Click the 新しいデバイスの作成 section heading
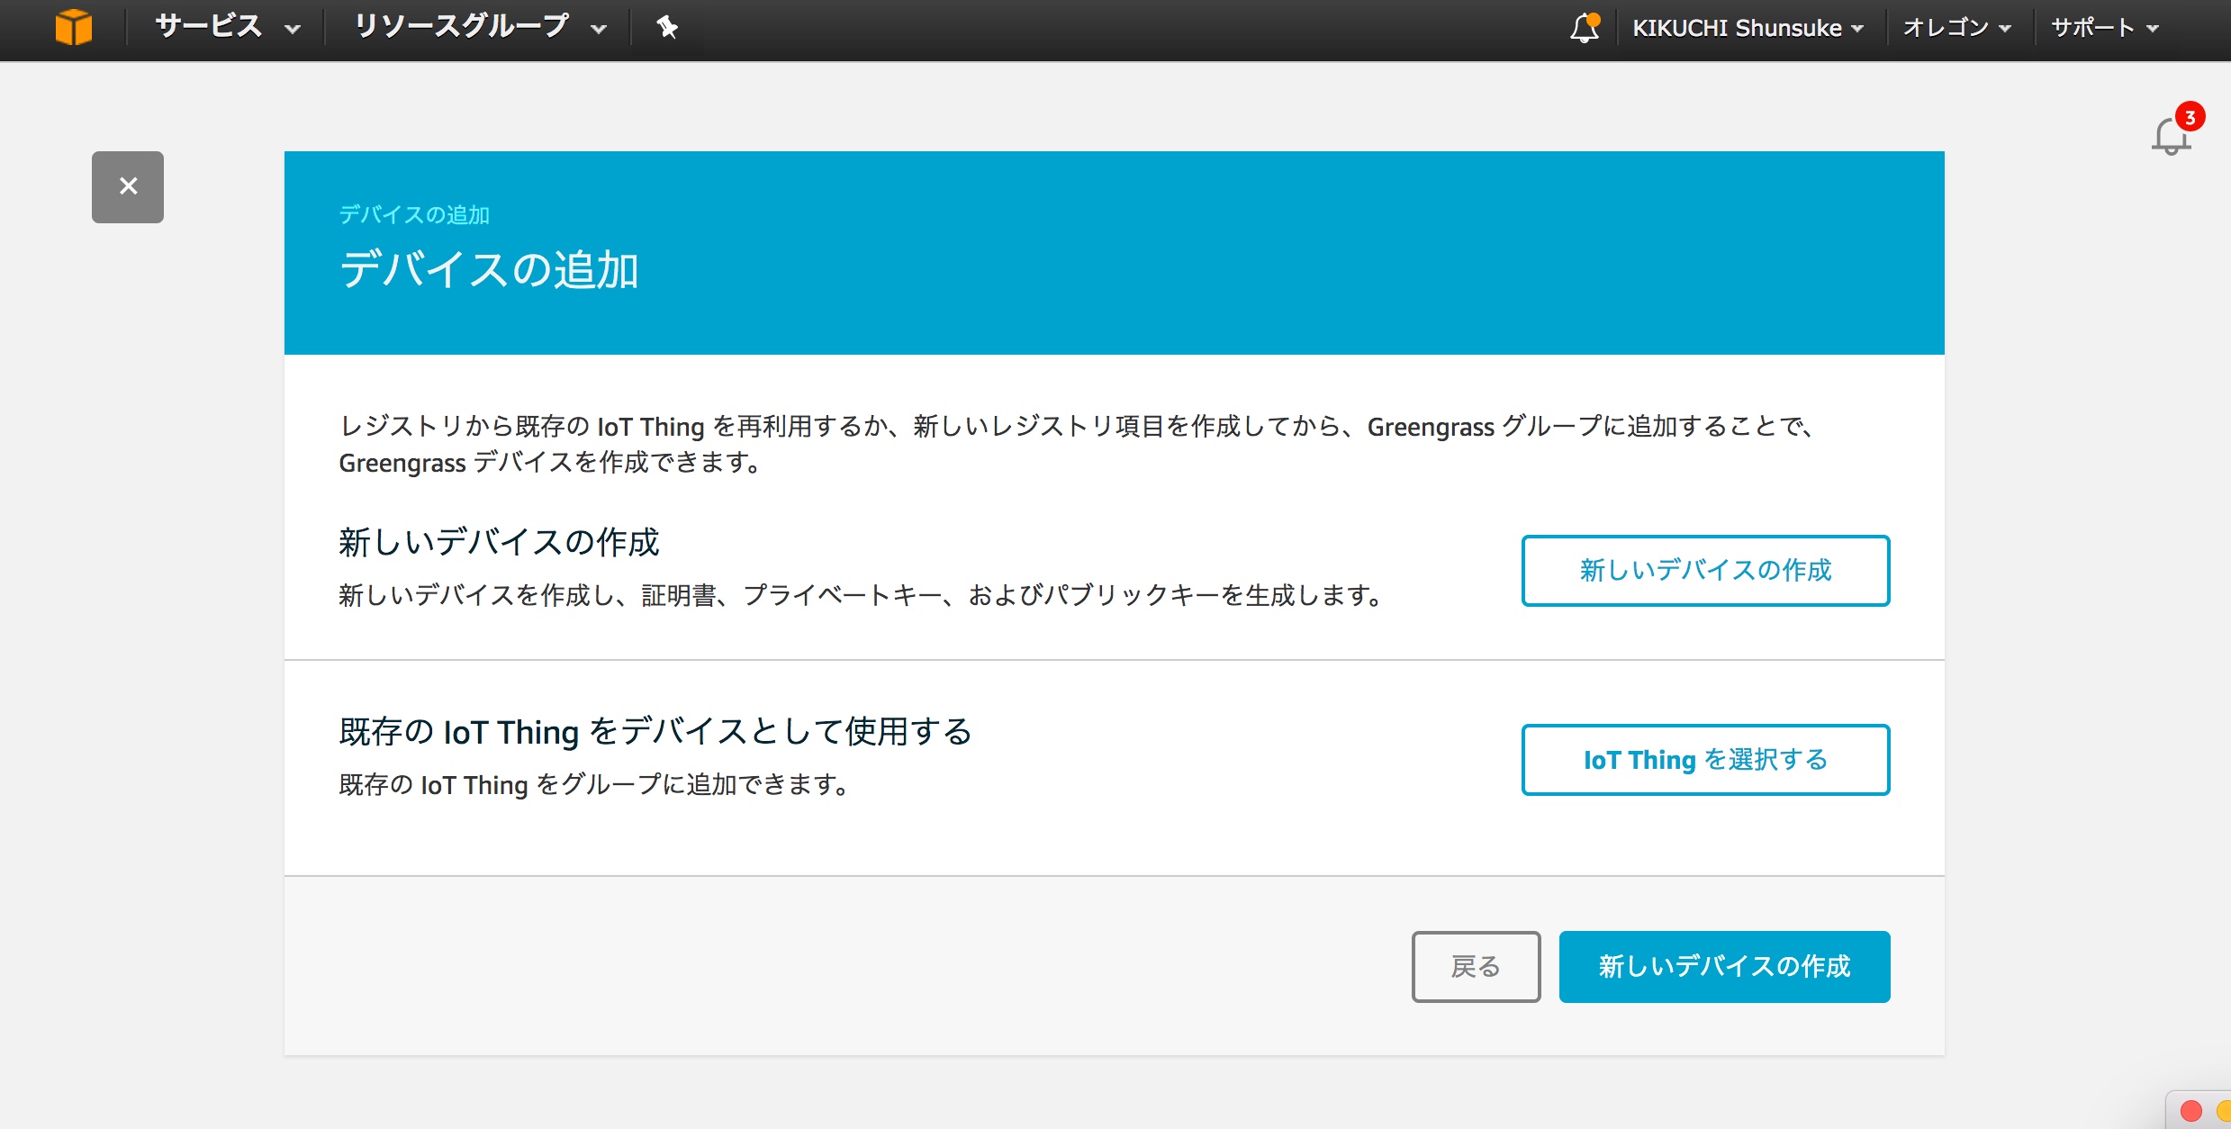The image size is (2231, 1129). pyautogui.click(x=499, y=543)
